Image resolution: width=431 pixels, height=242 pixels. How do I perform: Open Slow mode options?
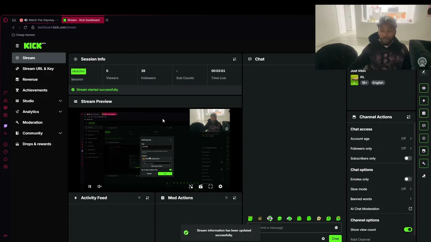(381, 189)
